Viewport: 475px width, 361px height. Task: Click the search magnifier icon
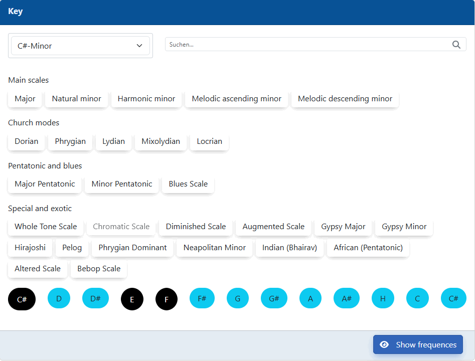[x=456, y=45]
